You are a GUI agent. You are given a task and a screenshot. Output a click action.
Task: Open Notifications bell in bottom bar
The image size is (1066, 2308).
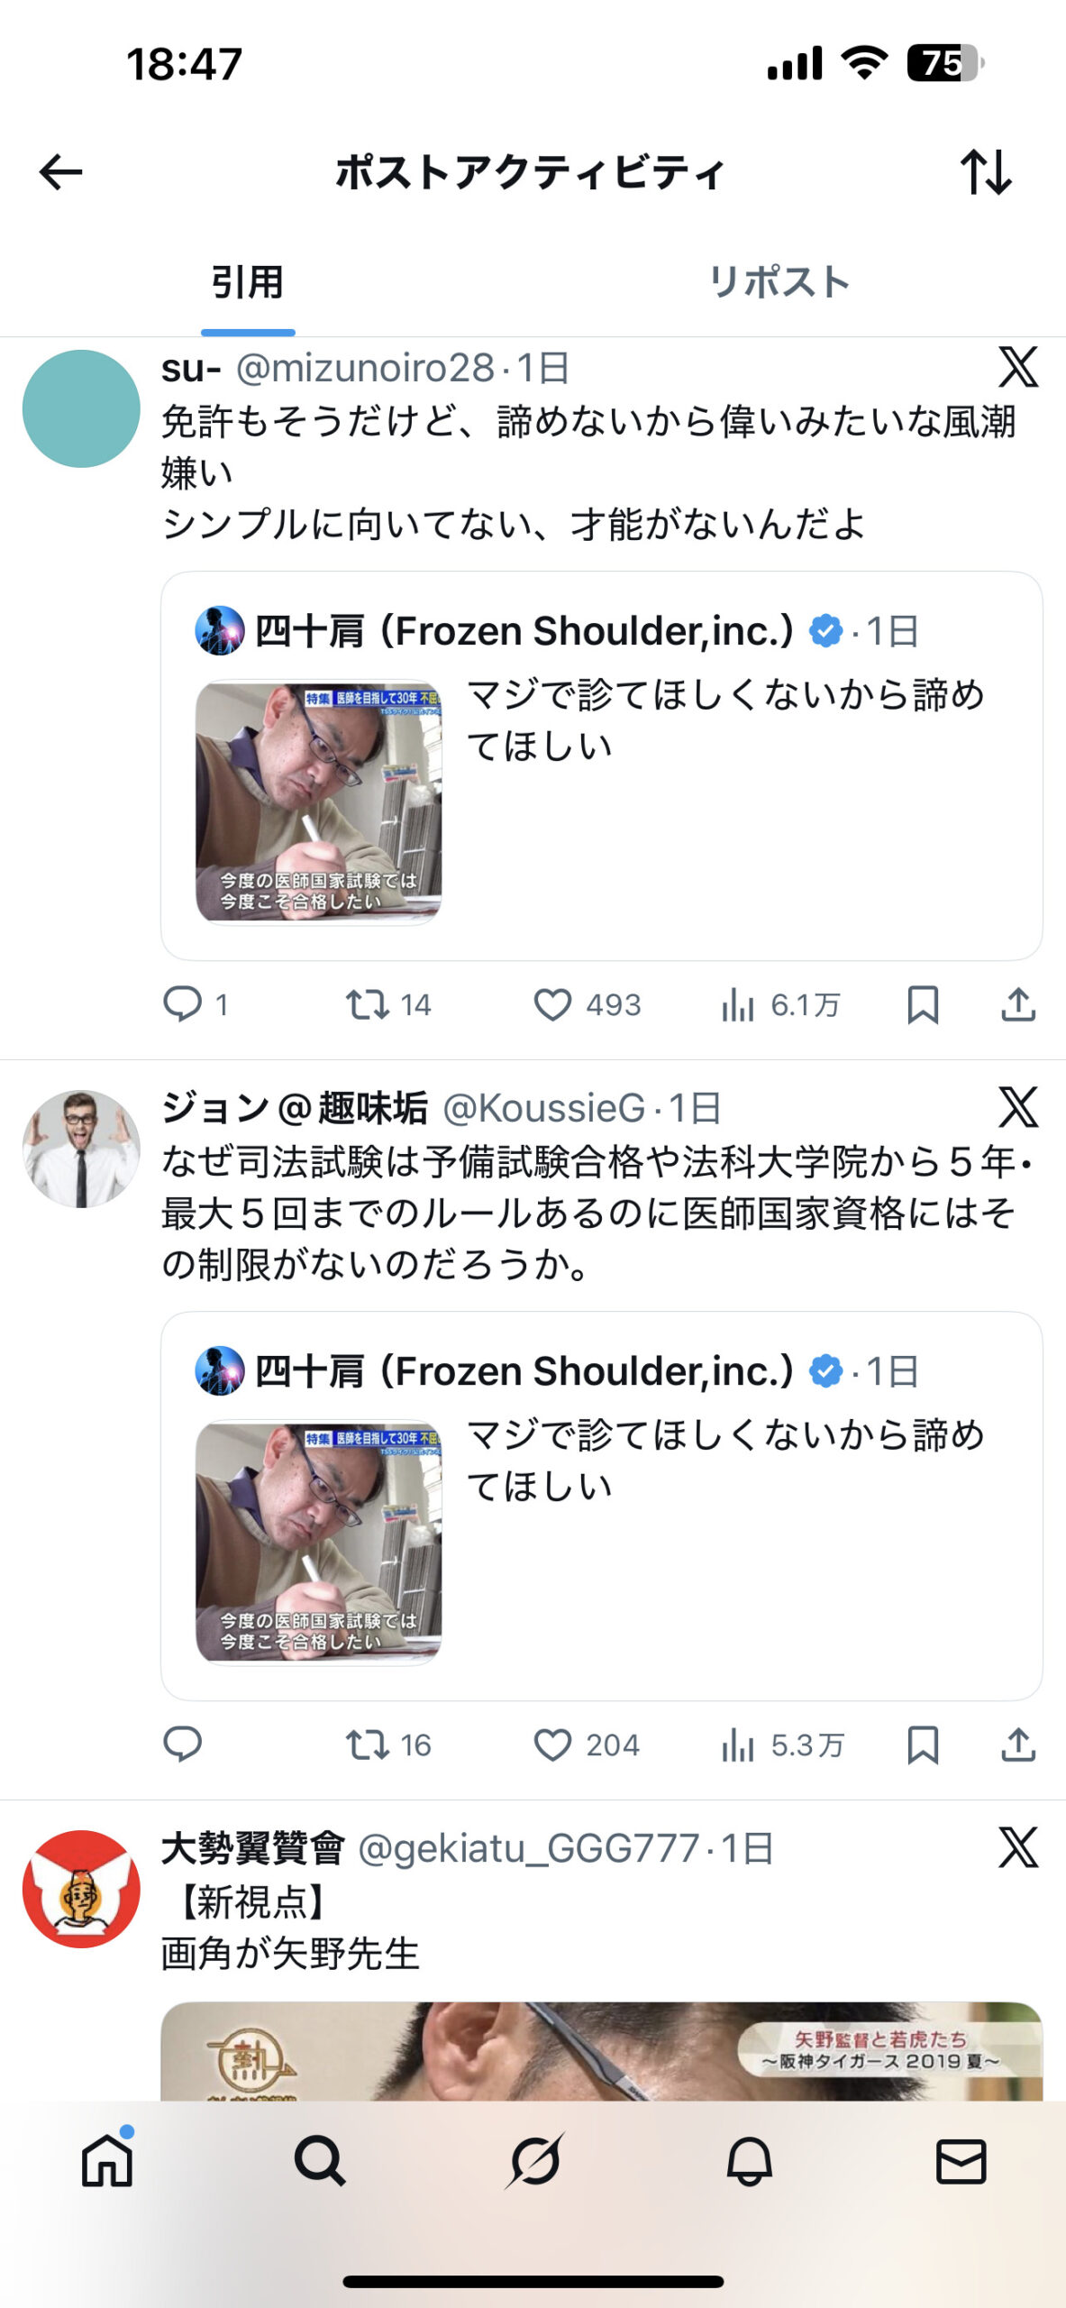[x=749, y=2160]
